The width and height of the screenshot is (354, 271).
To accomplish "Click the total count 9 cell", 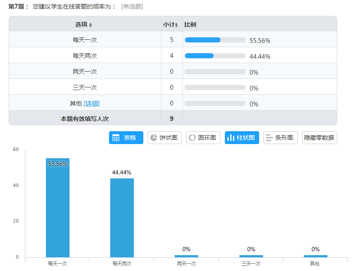I will pos(172,118).
